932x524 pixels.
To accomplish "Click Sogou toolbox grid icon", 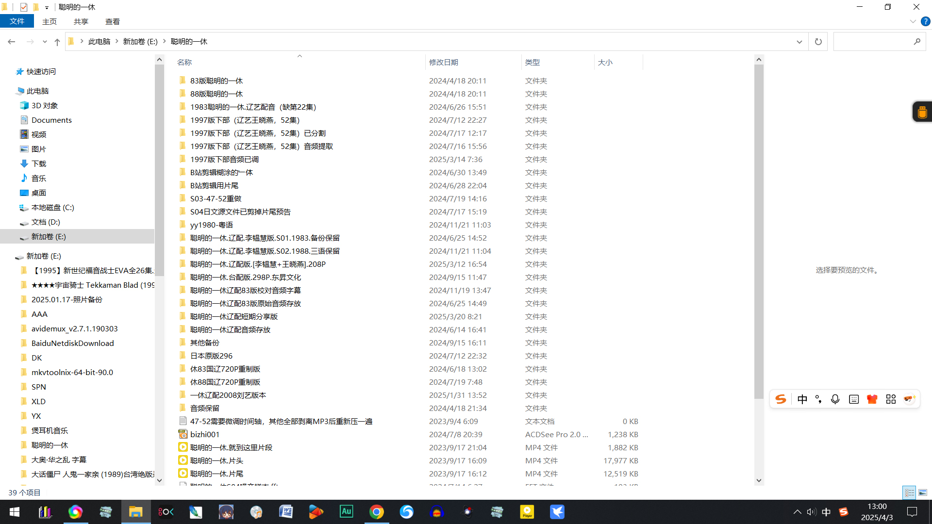I will [x=891, y=399].
